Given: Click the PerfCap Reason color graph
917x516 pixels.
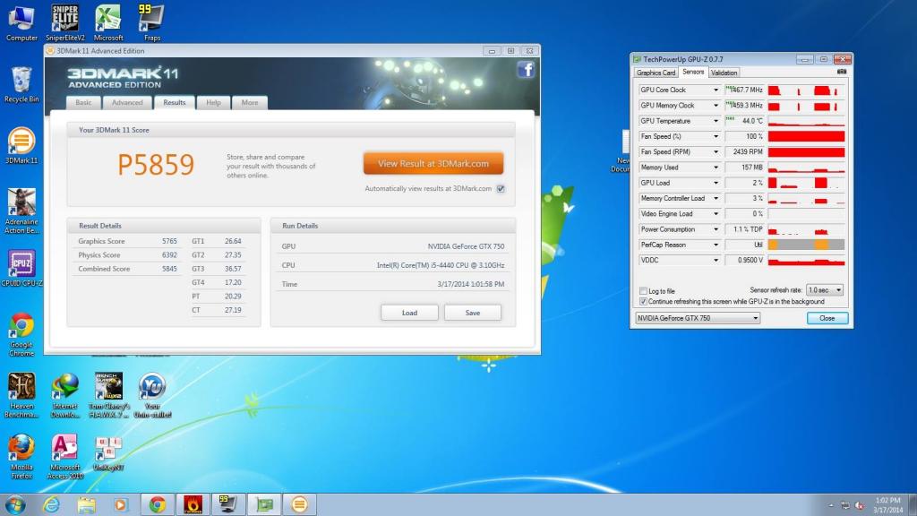Looking at the screenshot, I should (806, 245).
